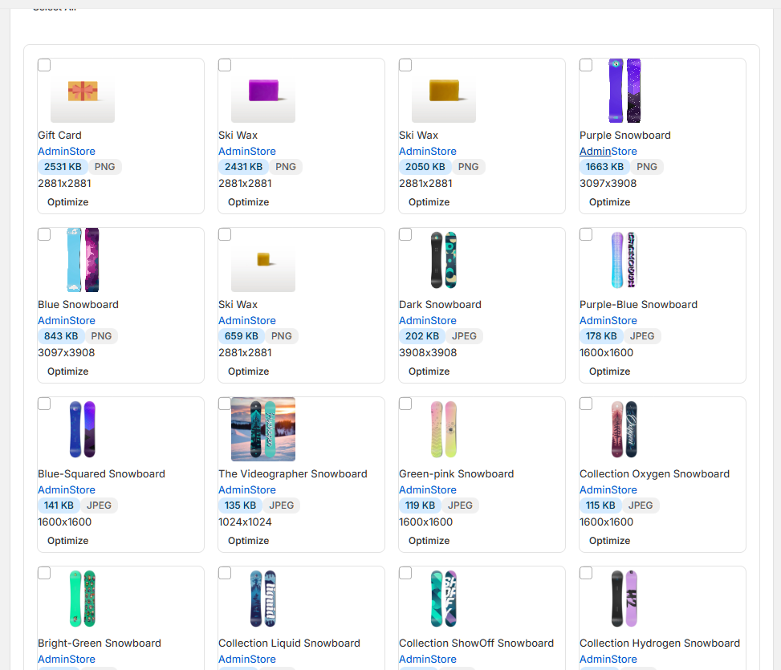Follow AdminStore link under Collection Liquid Snowboard
The width and height of the screenshot is (781, 670).
tap(247, 659)
